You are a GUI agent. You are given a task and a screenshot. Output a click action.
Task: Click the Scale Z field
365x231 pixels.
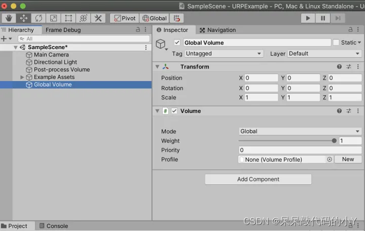point(345,97)
